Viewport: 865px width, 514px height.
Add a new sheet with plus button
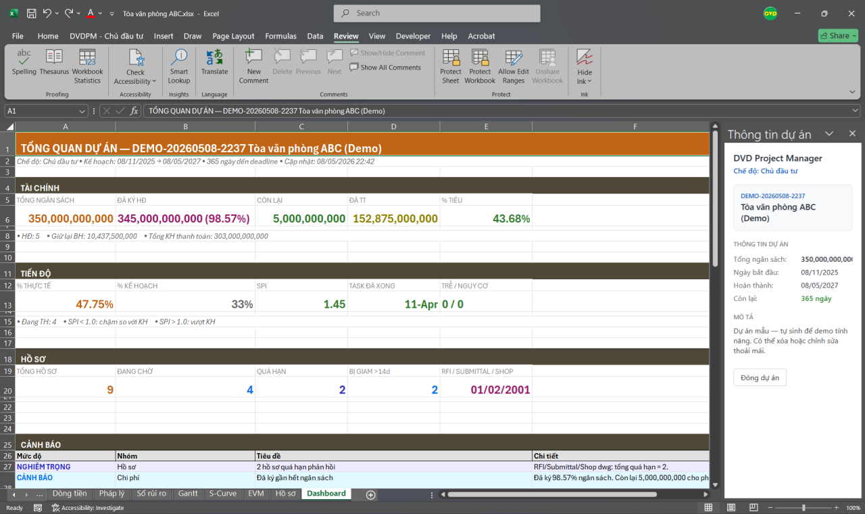pos(370,494)
